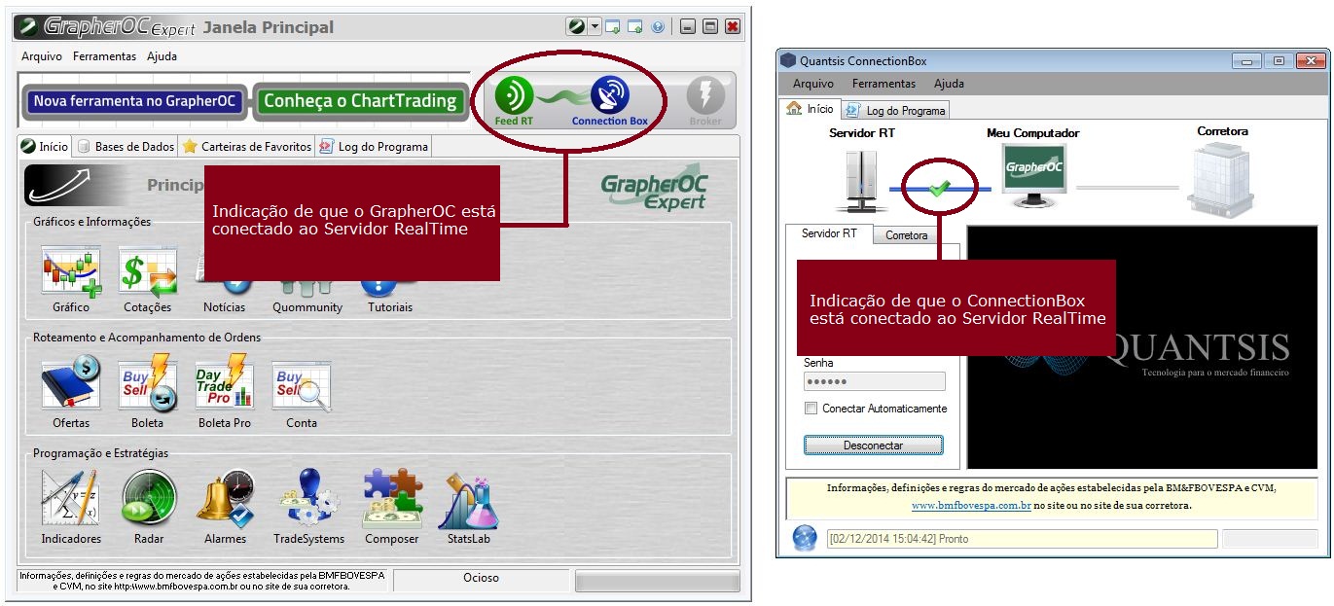1334x606 pixels.
Task: Open the www.bmfbovespa.com.br link
Action: pos(971,505)
